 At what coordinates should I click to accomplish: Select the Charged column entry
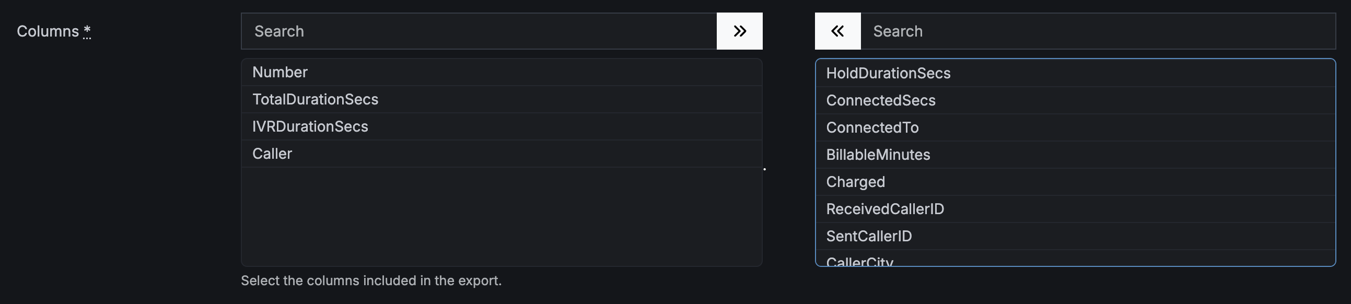pos(1075,182)
